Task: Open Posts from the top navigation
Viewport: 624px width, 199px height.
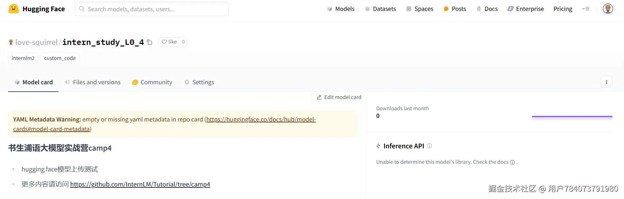Action: (455, 9)
